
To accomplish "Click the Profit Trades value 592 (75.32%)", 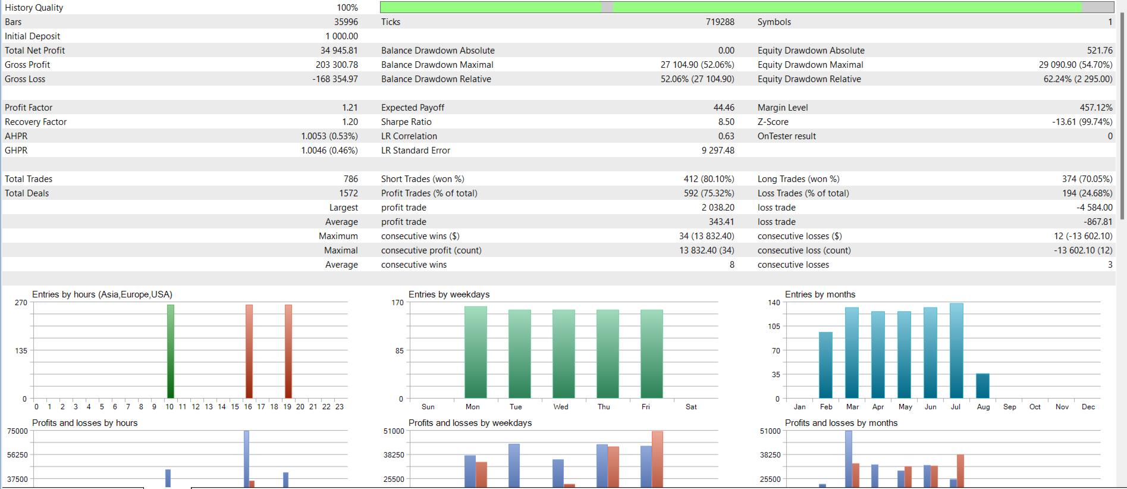I will (x=709, y=193).
